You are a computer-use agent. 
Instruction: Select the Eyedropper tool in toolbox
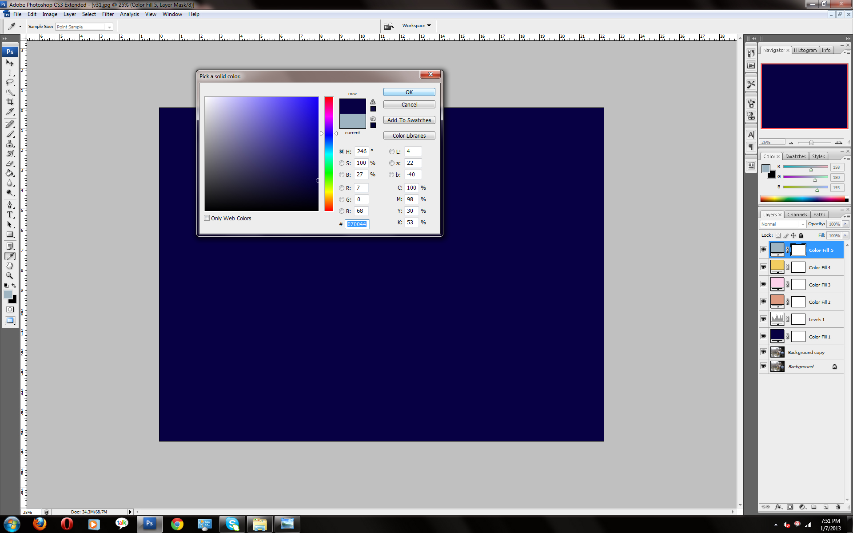tap(10, 256)
